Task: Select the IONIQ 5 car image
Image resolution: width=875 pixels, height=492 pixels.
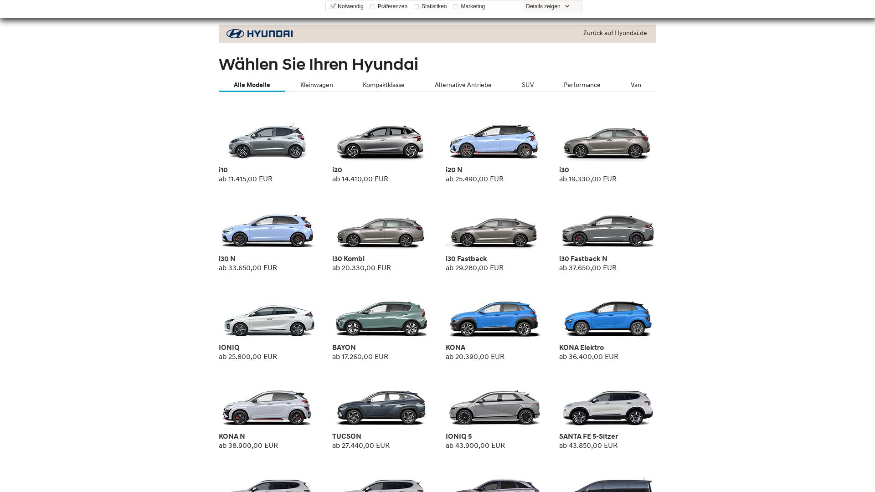Action: pos(494,407)
